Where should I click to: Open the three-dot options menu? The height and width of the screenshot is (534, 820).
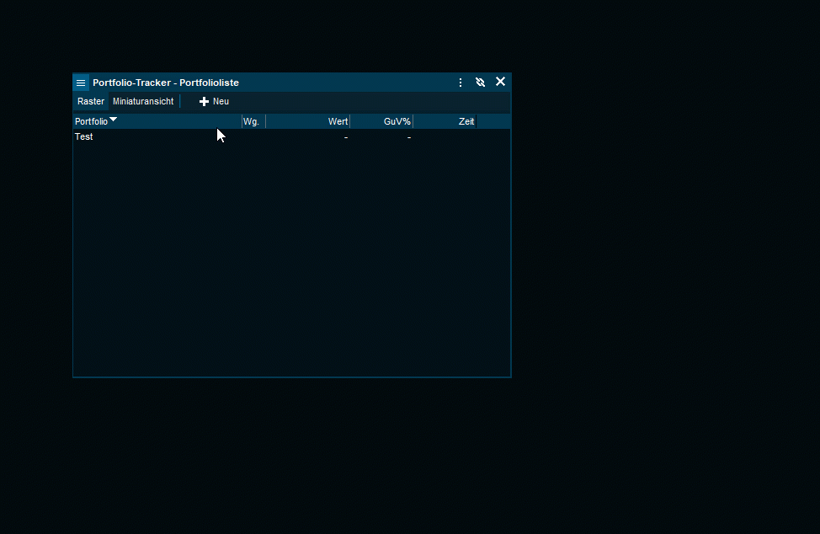coord(461,83)
